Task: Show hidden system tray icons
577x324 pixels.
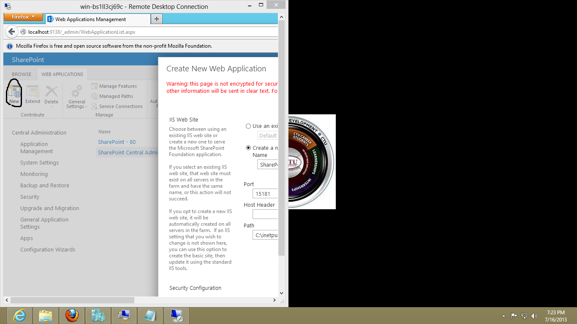Action: tap(504, 316)
